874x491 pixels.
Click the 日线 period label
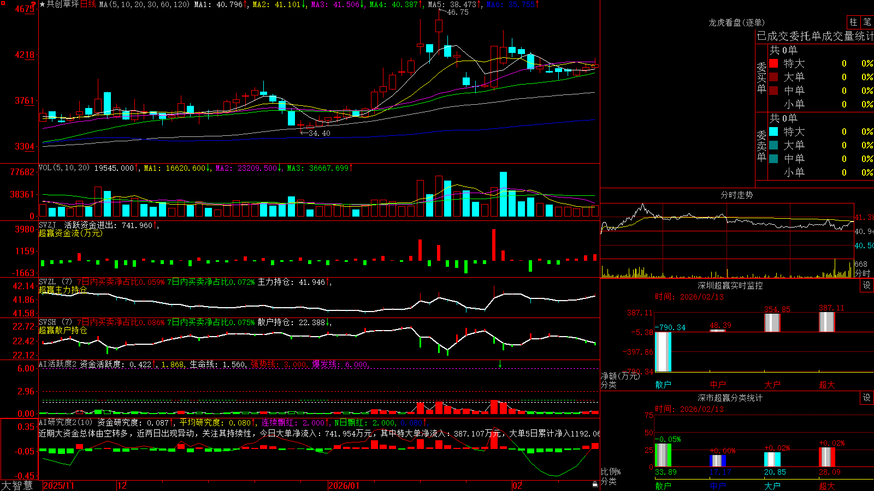tap(88, 4)
